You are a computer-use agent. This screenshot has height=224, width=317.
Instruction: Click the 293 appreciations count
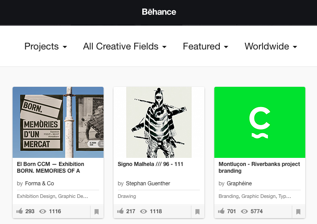(30, 211)
